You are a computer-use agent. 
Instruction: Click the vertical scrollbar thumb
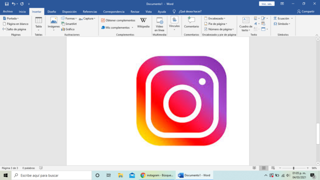(318, 133)
